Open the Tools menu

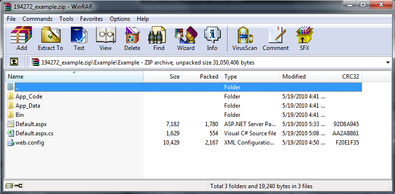point(66,19)
